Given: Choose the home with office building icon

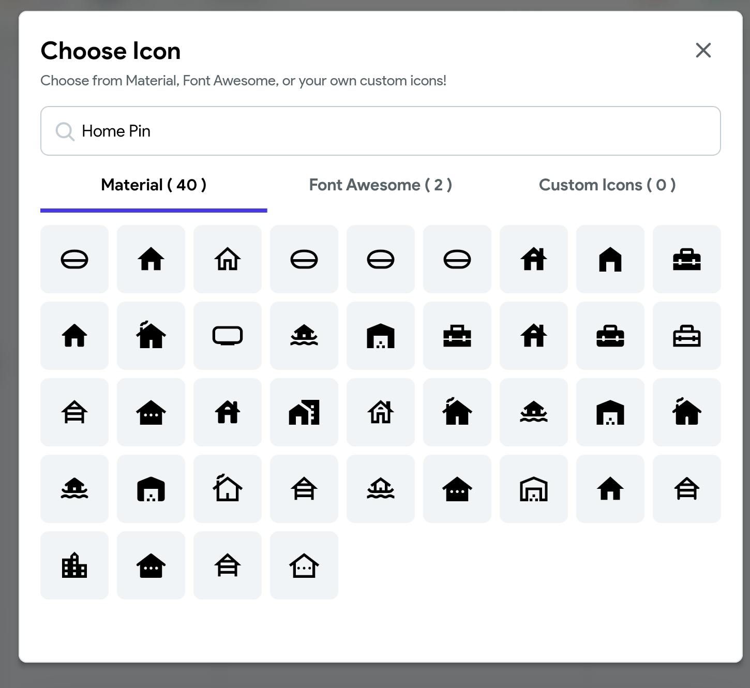Looking at the screenshot, I should pyautogui.click(x=304, y=412).
